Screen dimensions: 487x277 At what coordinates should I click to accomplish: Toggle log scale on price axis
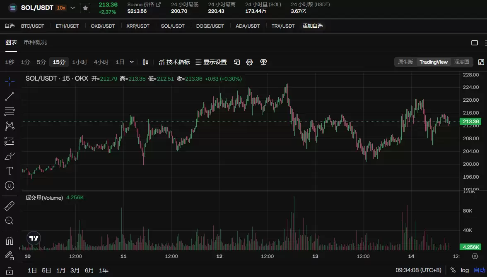click(x=465, y=270)
